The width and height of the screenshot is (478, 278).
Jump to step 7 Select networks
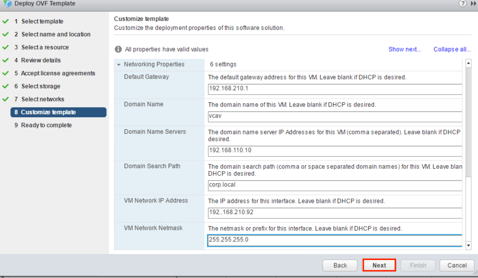click(42, 99)
